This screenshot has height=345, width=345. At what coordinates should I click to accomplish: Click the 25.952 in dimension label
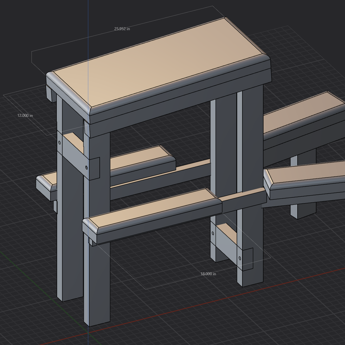[x=122, y=29]
